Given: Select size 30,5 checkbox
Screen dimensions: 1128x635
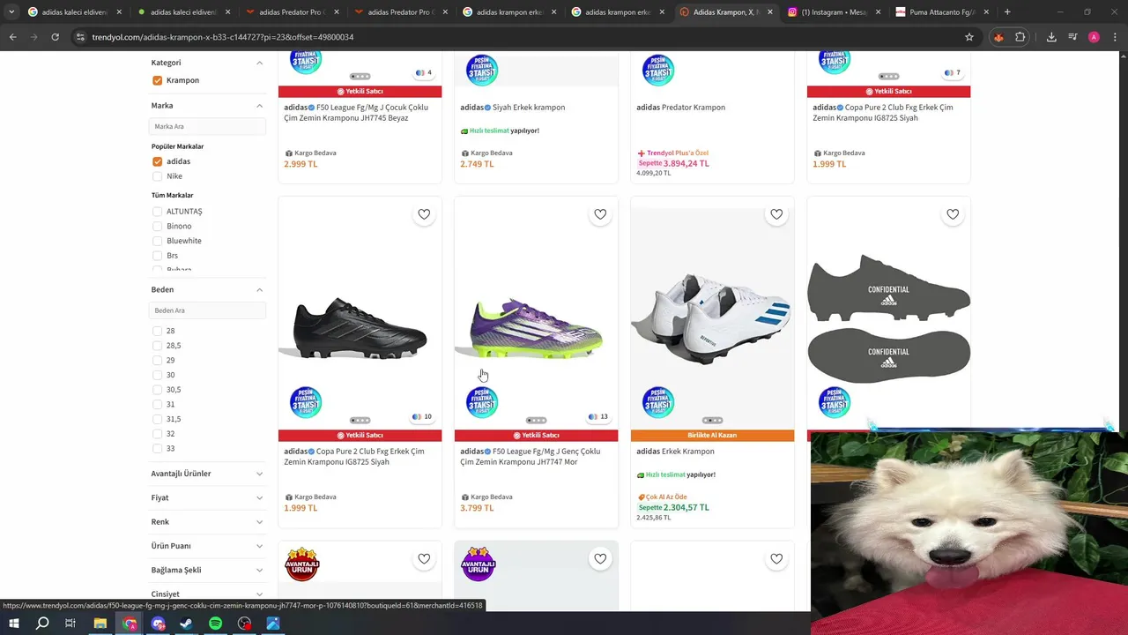Looking at the screenshot, I should pos(157,390).
